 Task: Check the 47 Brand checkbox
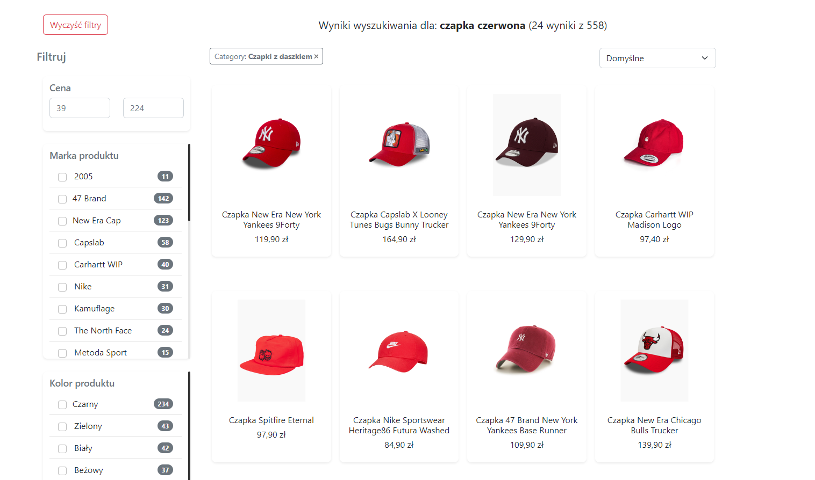[62, 199]
